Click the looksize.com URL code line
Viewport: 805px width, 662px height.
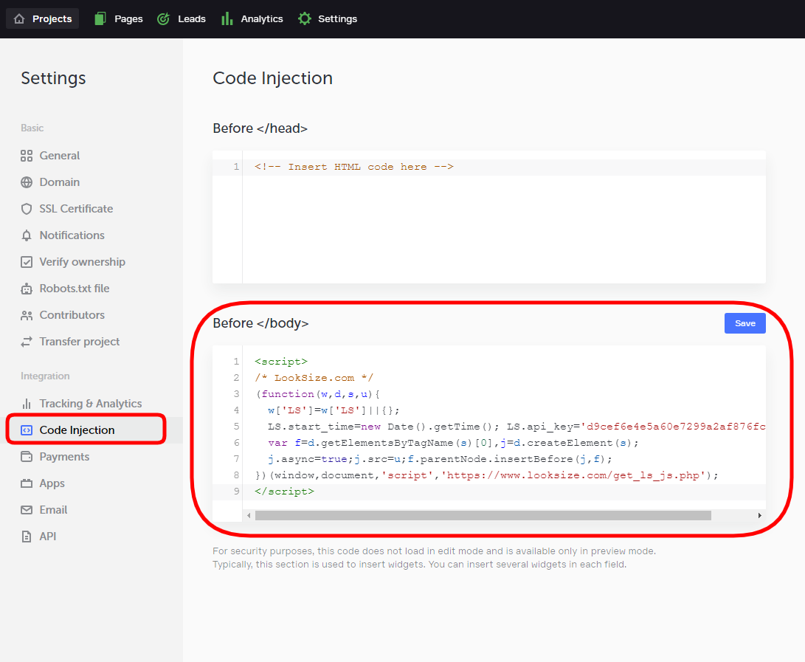pos(487,475)
